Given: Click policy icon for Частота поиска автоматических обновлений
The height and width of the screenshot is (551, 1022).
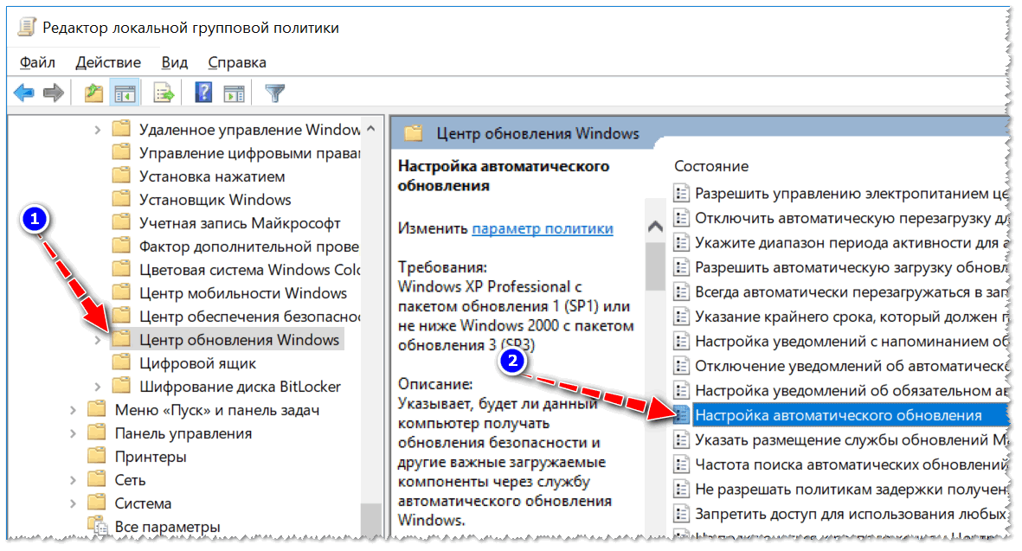Looking at the screenshot, I should tap(681, 465).
